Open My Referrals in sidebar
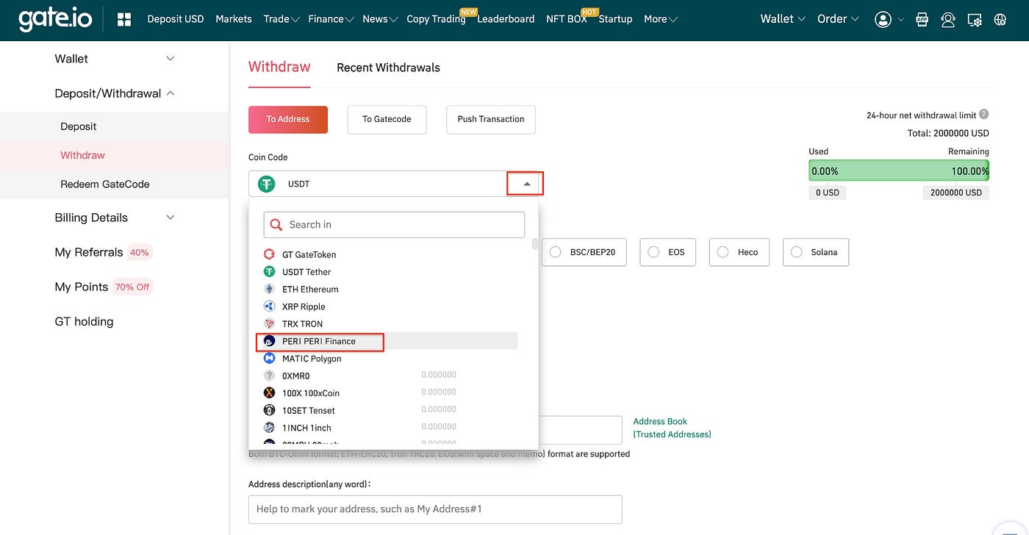This screenshot has height=535, width=1029. pyautogui.click(x=89, y=252)
